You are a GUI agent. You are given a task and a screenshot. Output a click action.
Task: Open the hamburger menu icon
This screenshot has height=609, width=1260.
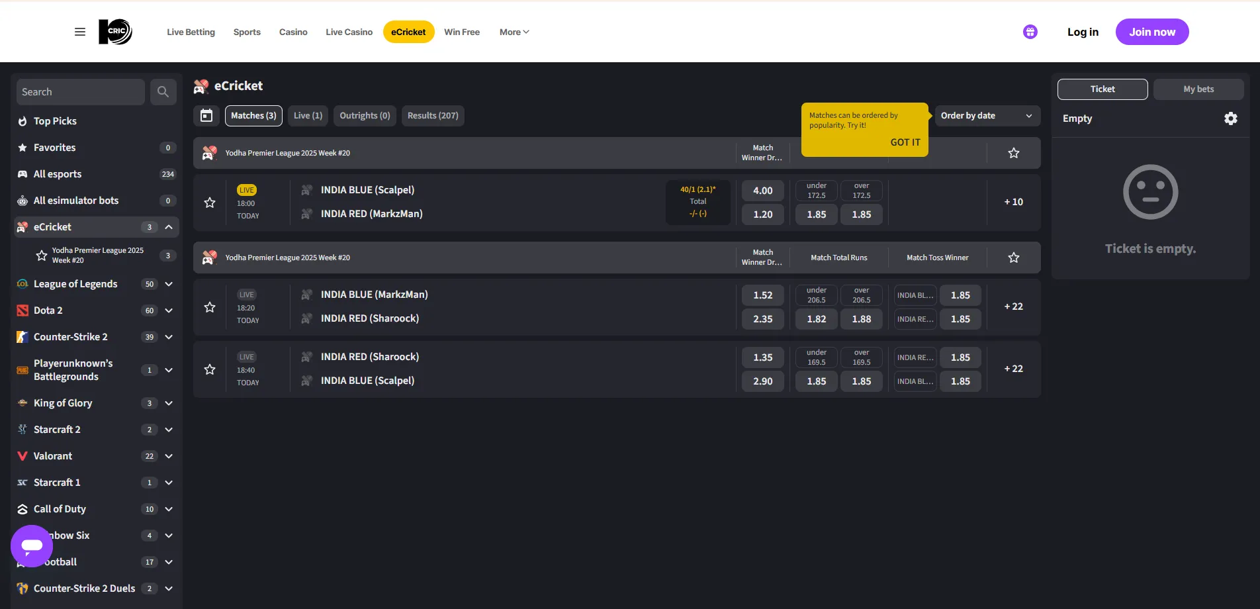[80, 32]
